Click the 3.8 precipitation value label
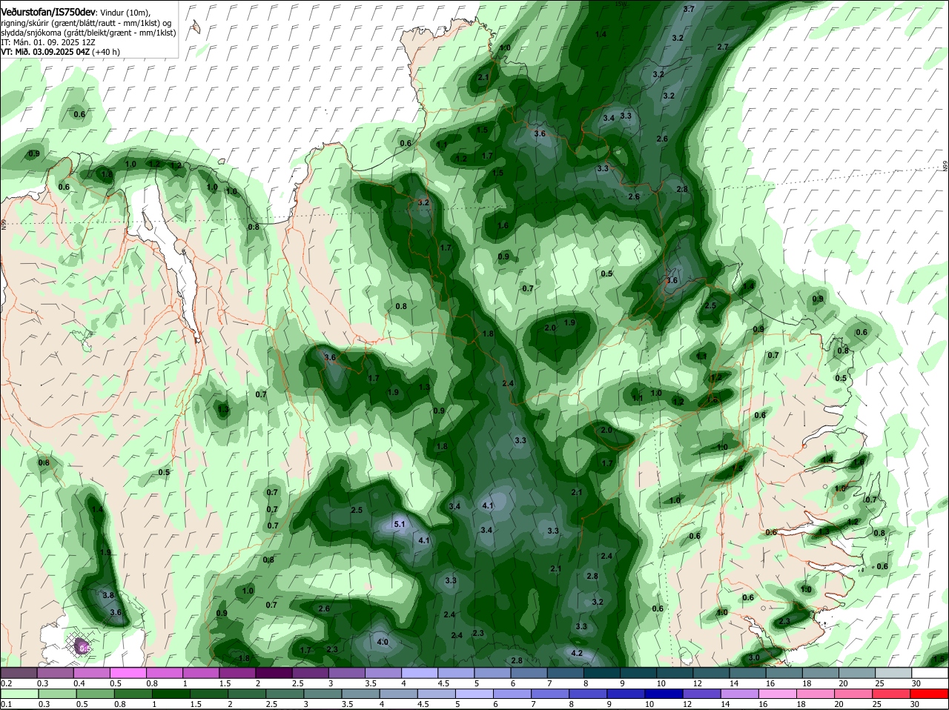 [x=108, y=595]
